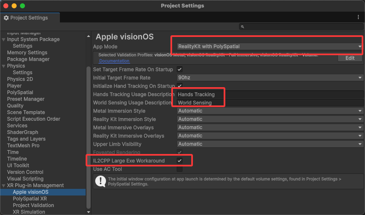Click the App Mode label
The height and width of the screenshot is (215, 365).
click(105, 46)
